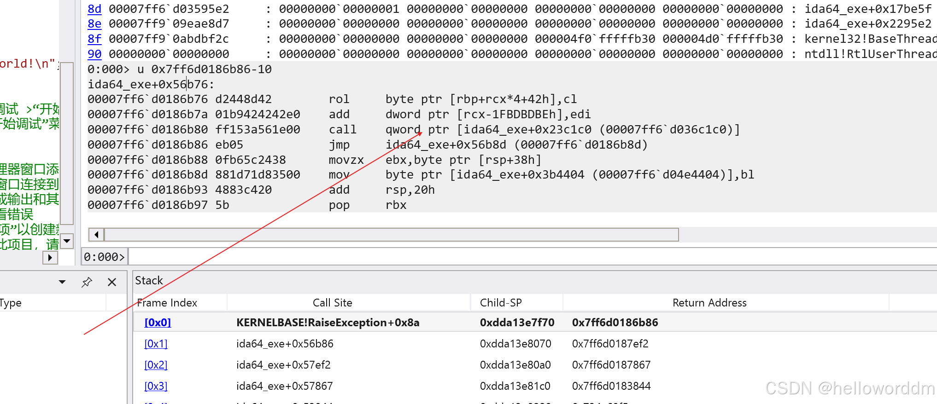
Task: Click return address 0x7ff6d0183844
Action: (x=611, y=386)
